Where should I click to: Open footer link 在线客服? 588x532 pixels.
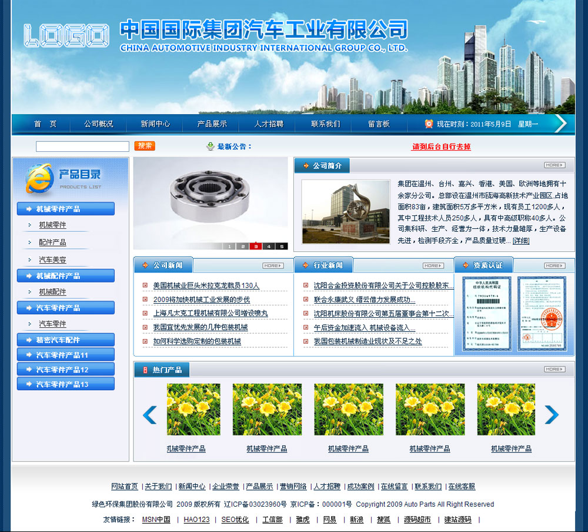pyautogui.click(x=462, y=487)
